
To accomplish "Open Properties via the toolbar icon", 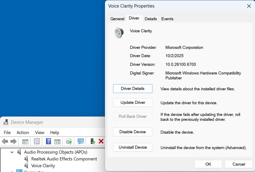I will point(37,141).
